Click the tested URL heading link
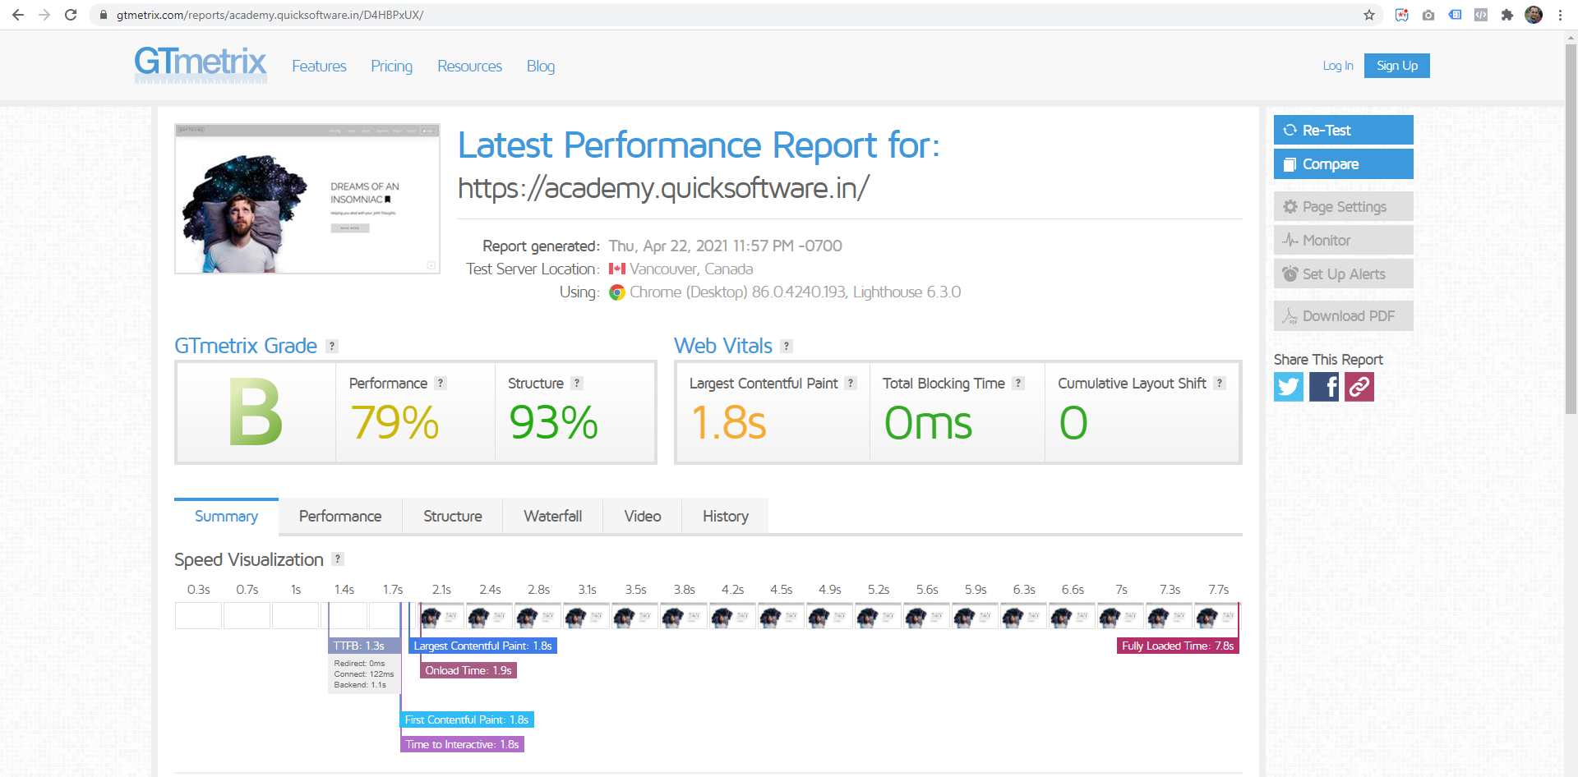The width and height of the screenshot is (1578, 777). tap(663, 188)
